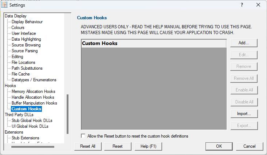Select UI Global Hook DLLs
Viewport: 267px width, 155px height.
pos(30,126)
